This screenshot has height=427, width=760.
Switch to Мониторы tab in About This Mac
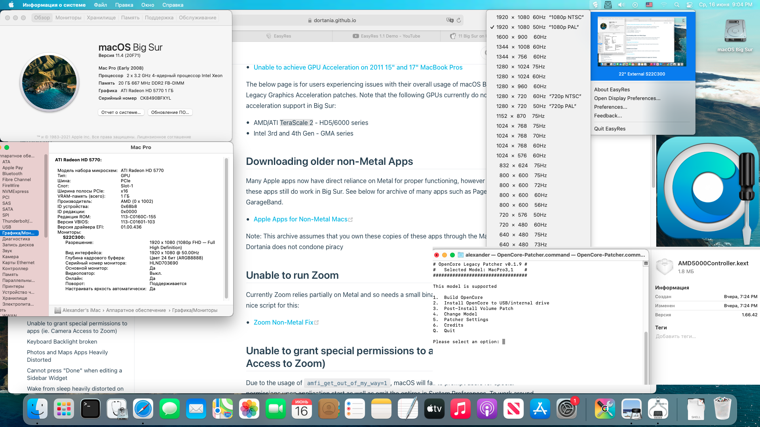click(68, 17)
